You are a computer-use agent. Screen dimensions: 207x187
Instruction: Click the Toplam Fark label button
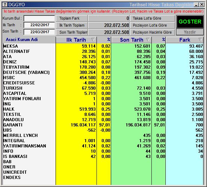[x=72, y=18]
